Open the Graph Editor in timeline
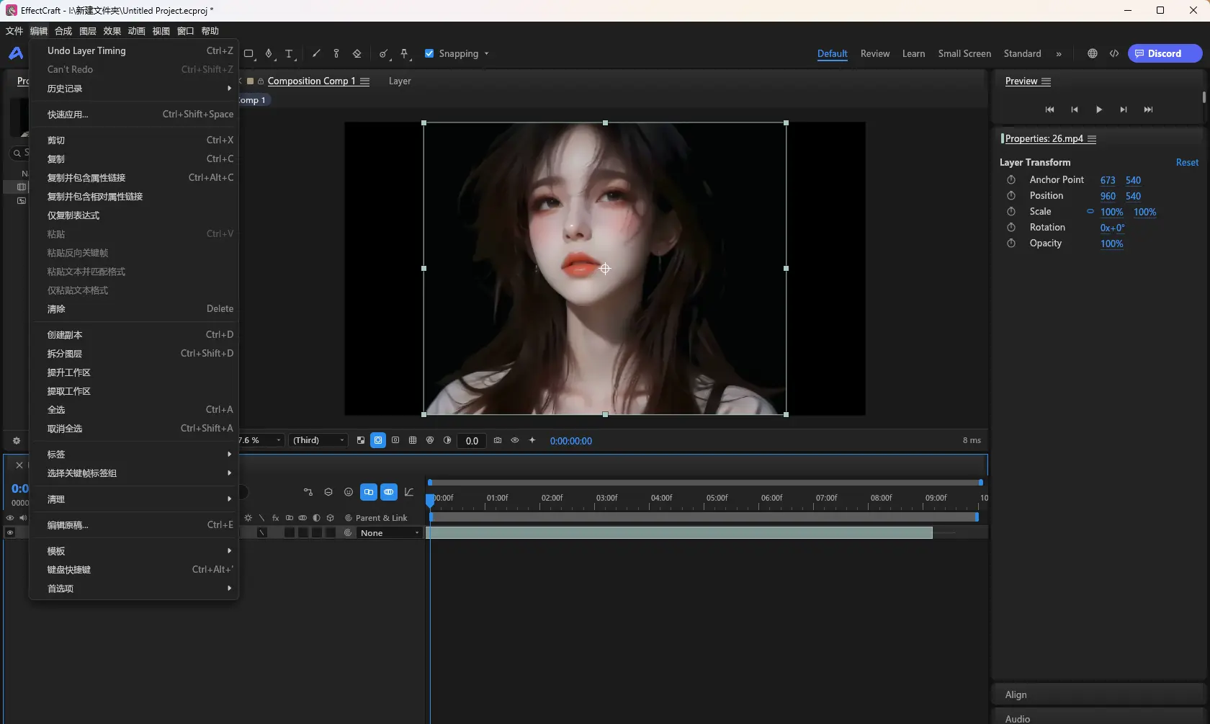Viewport: 1210px width, 724px height. (x=409, y=492)
